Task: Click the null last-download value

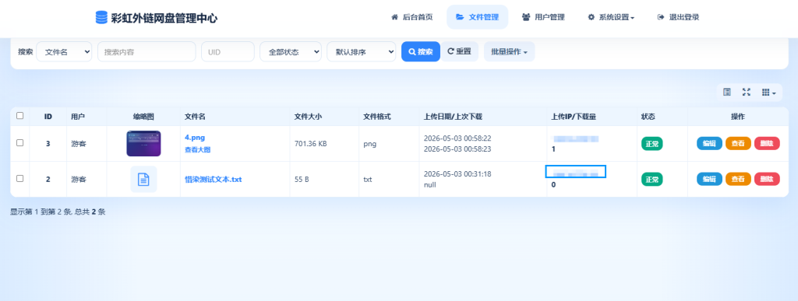Action: (430, 185)
